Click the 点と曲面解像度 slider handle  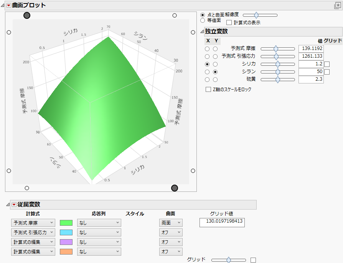coord(256,15)
